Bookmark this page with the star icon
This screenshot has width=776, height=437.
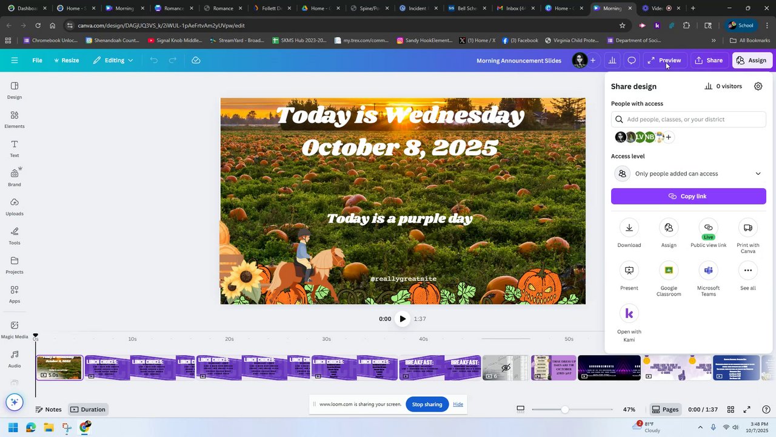(622, 25)
